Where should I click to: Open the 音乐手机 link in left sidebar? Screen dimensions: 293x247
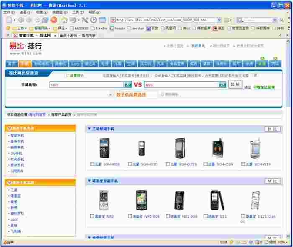(x=17, y=142)
